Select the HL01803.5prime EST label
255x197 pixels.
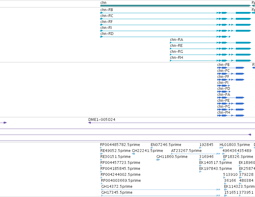coord(235,145)
